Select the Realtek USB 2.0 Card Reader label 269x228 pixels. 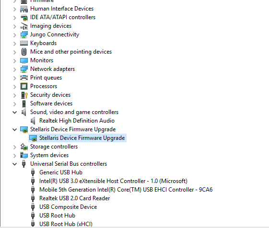coord(74,198)
